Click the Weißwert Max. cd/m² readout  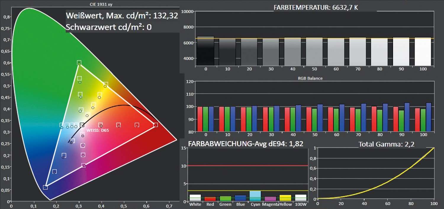pos(122,16)
